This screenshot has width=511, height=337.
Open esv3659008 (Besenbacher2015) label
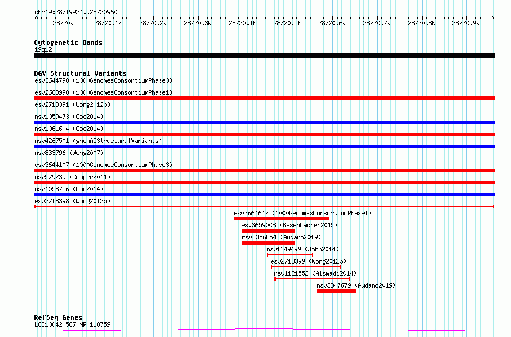click(289, 225)
